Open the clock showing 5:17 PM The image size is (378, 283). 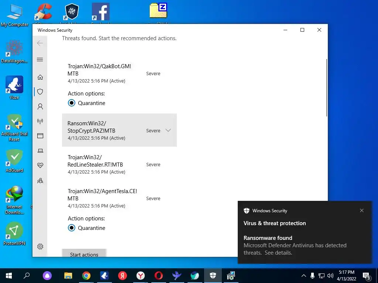click(x=346, y=276)
